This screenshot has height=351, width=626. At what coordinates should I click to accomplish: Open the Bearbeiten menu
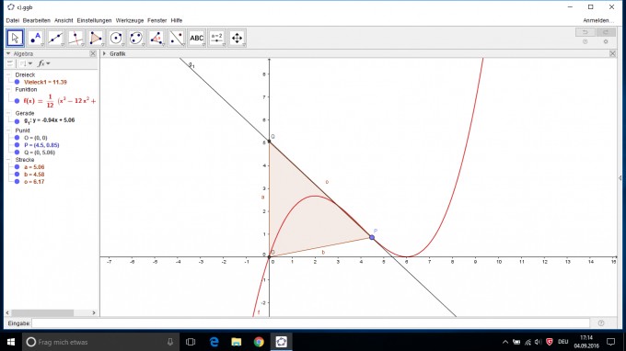(36, 20)
